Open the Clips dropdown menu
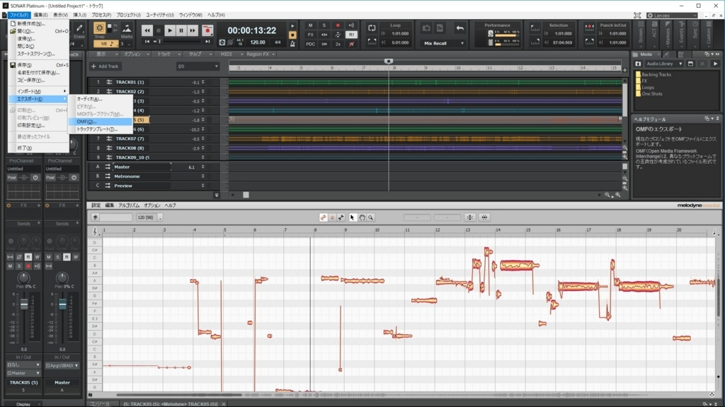 pyautogui.click(x=198, y=54)
